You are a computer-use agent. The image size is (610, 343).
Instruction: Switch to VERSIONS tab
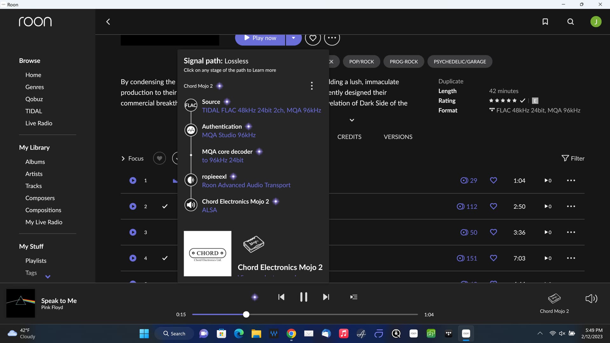(398, 137)
